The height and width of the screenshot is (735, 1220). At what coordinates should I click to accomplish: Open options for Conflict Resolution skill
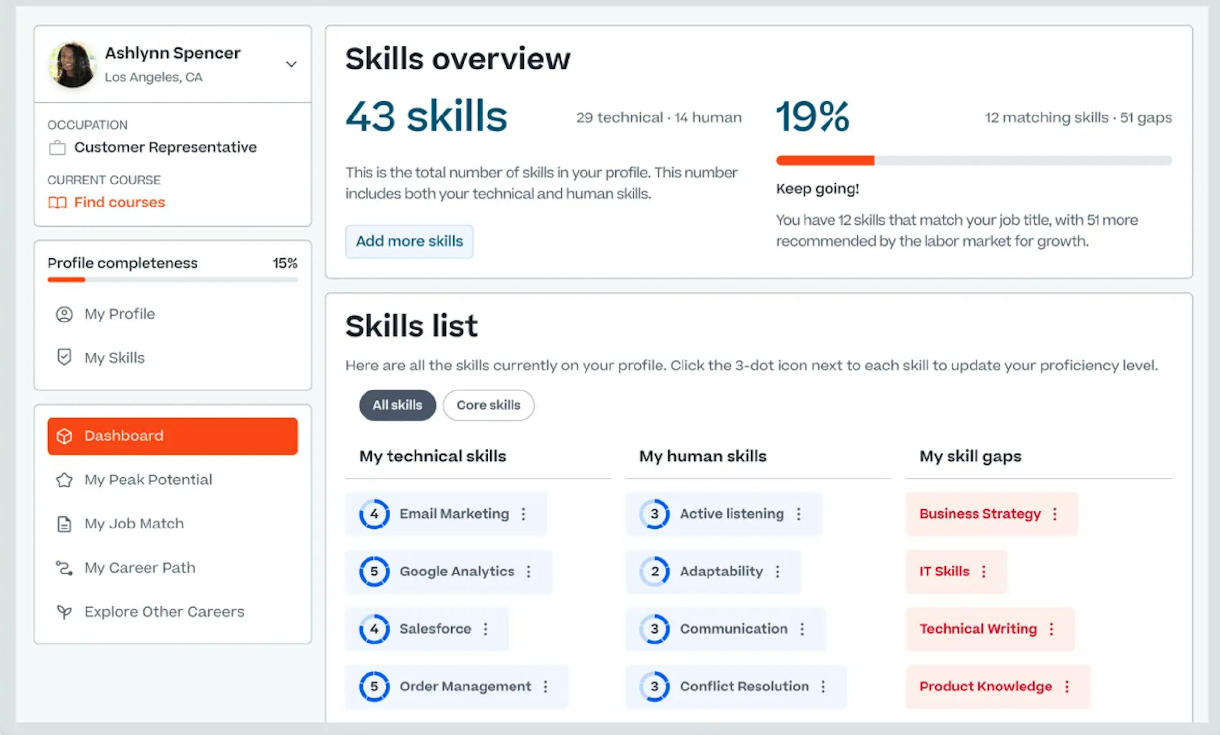824,687
